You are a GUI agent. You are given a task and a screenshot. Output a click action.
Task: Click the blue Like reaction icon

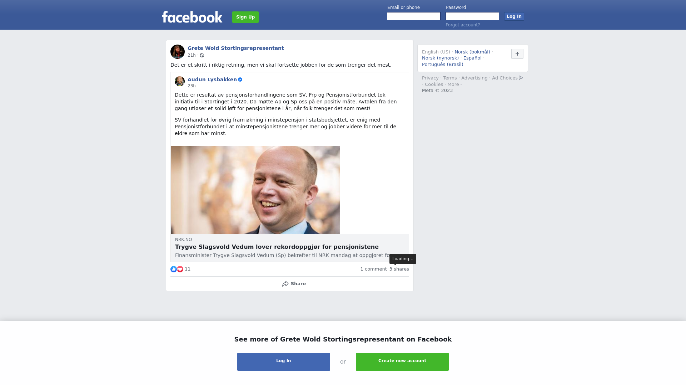click(174, 269)
